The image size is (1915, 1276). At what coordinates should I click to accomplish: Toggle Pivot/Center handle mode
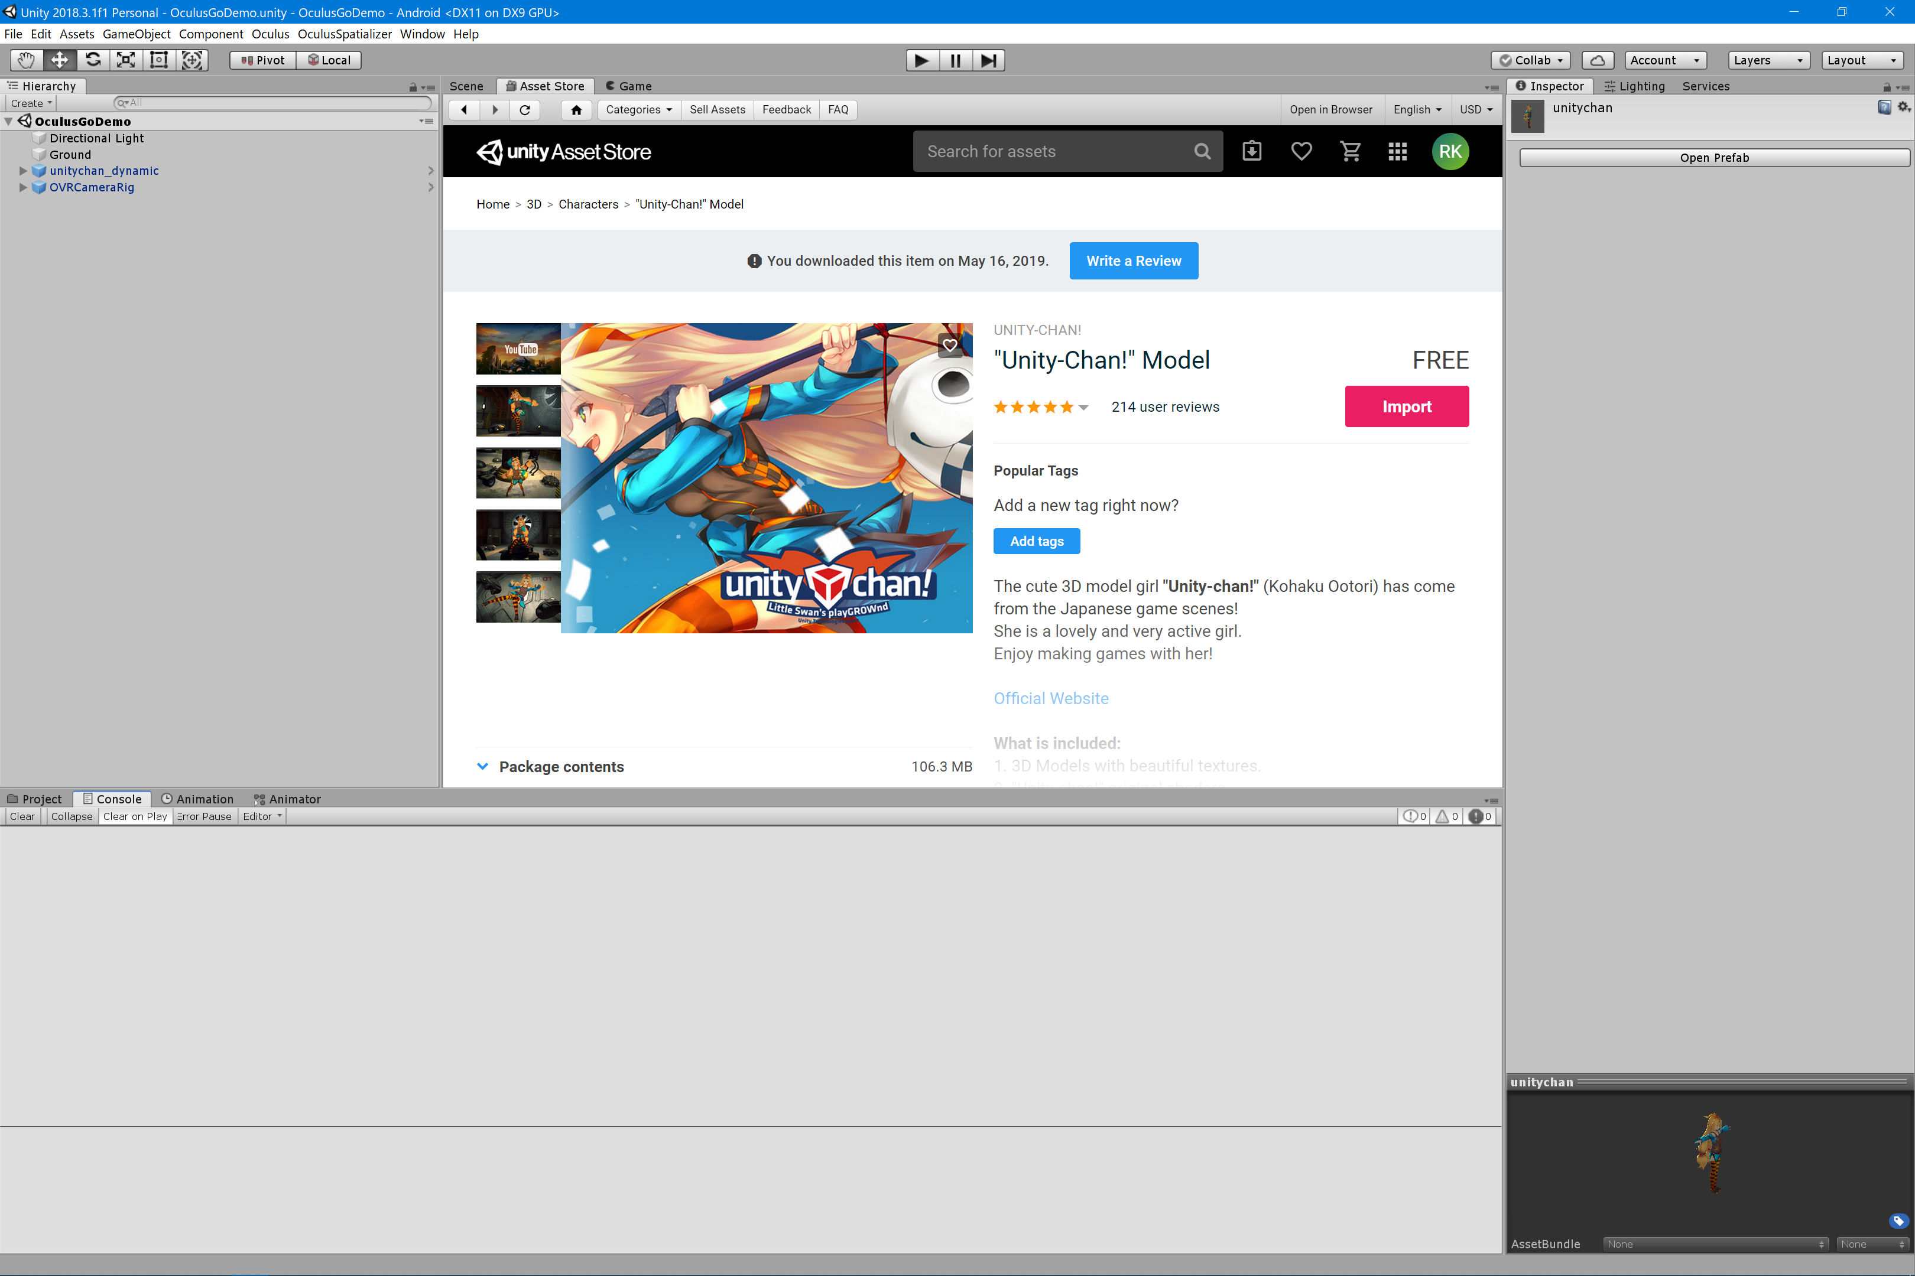(263, 60)
